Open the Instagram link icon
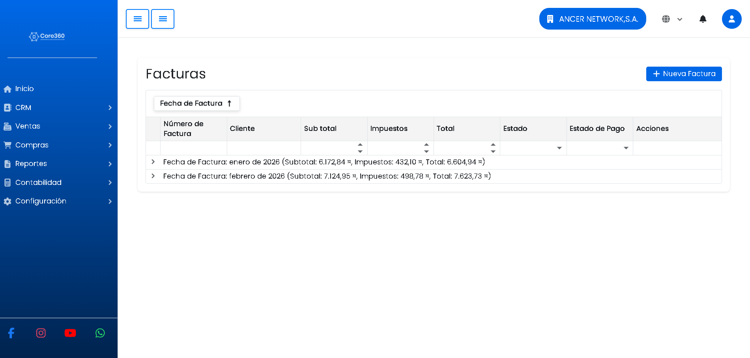This screenshot has width=750, height=358. (41, 333)
